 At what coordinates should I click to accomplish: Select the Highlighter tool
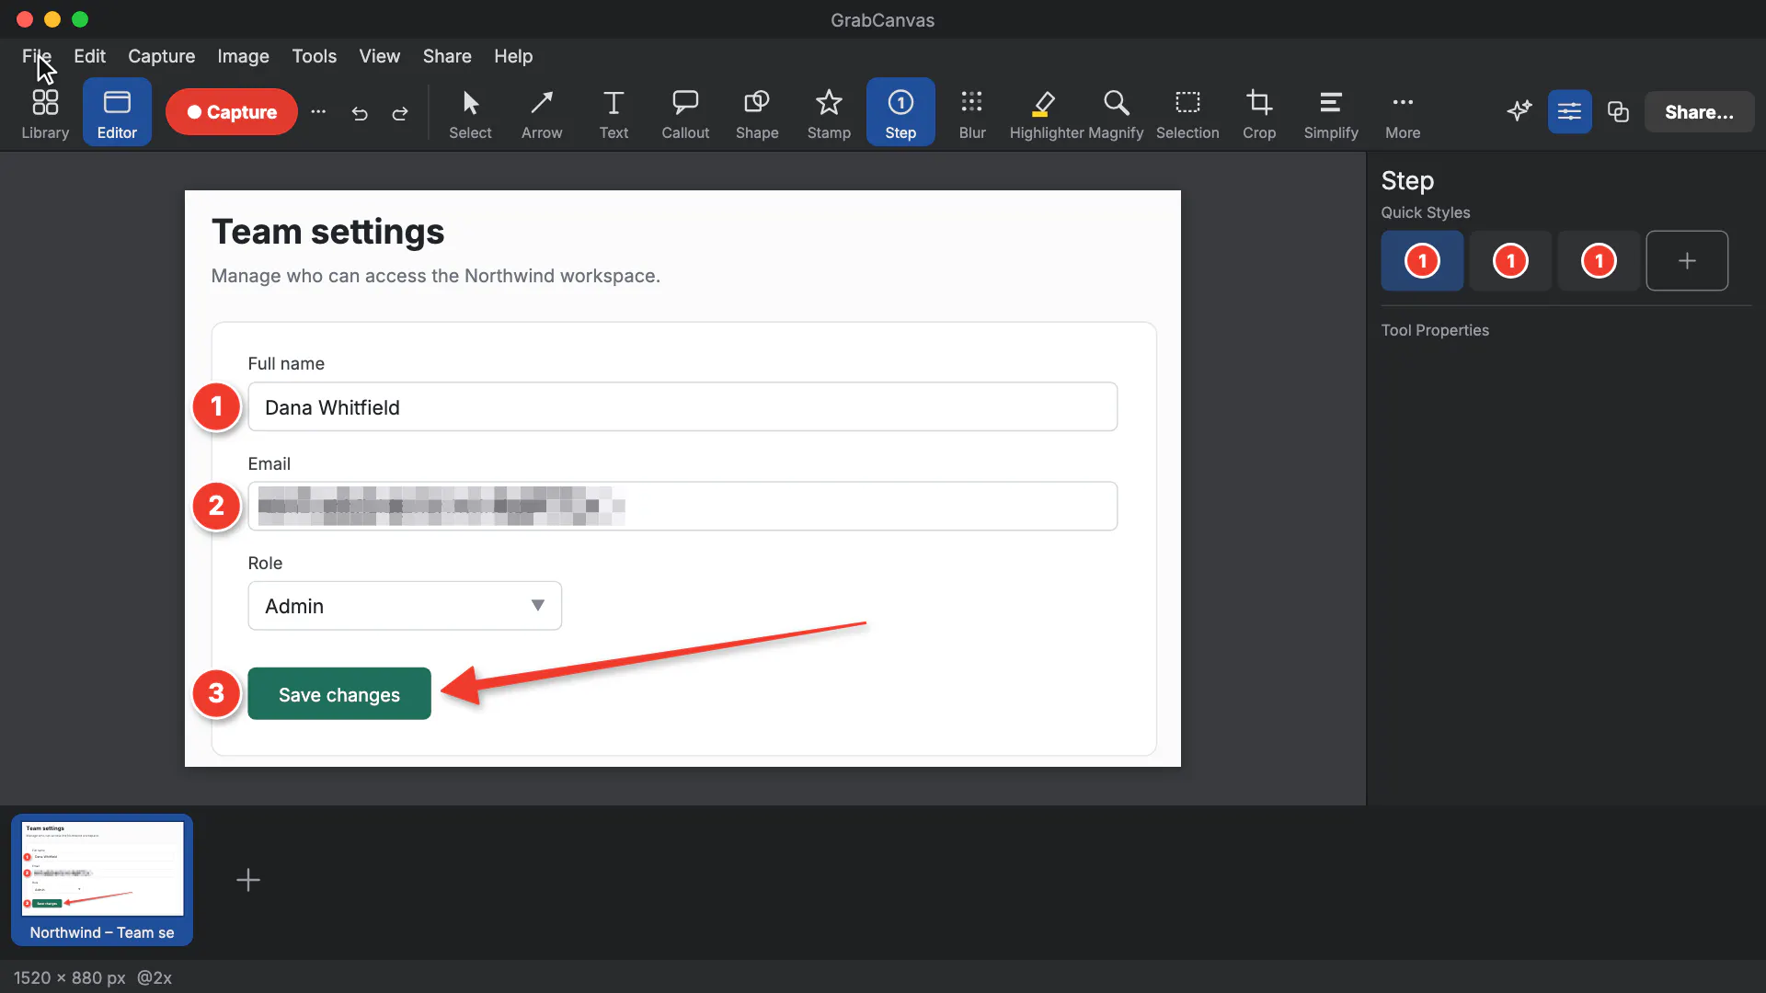click(x=1046, y=113)
